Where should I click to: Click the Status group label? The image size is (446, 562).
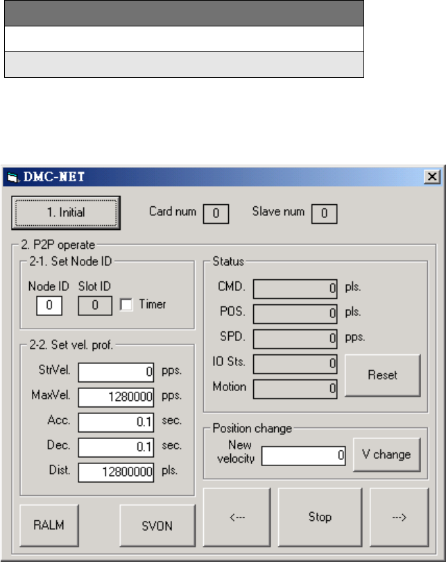228,261
